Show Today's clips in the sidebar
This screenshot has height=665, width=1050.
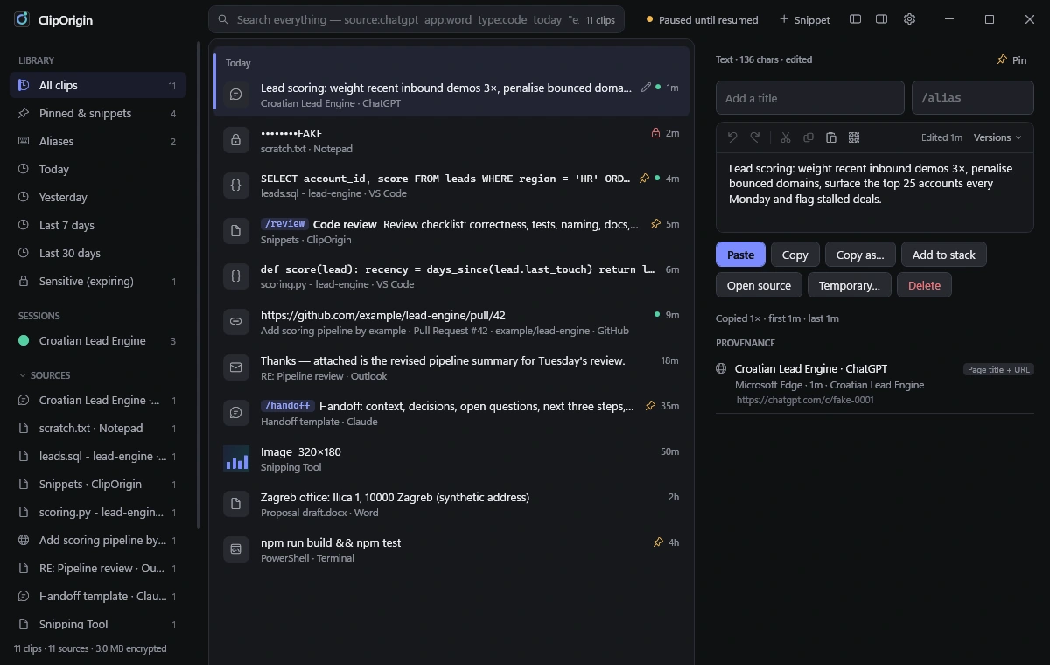(x=98, y=169)
